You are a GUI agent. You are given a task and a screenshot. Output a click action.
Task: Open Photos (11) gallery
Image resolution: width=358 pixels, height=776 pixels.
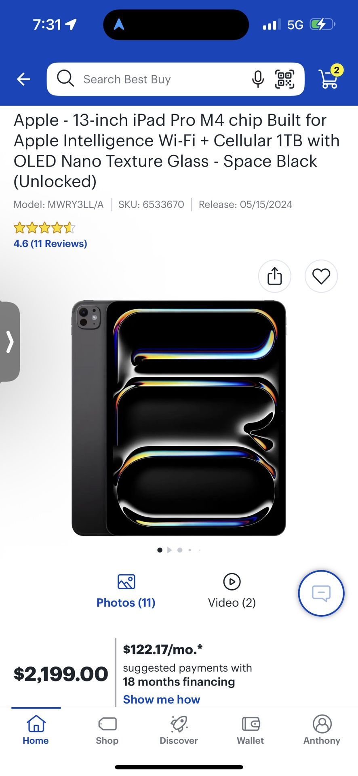coord(126,591)
